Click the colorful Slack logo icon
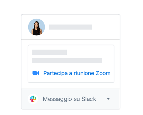Screen dimensions: 143x115 [33, 99]
